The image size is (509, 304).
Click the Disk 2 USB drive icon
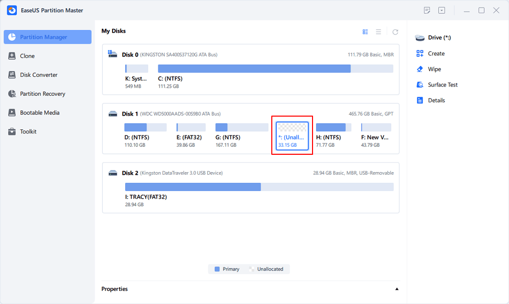[x=113, y=173]
